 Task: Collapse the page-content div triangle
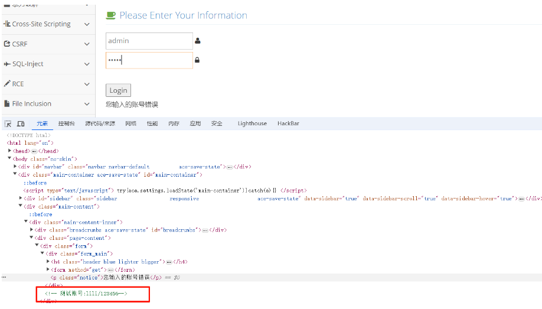[x=31, y=238]
